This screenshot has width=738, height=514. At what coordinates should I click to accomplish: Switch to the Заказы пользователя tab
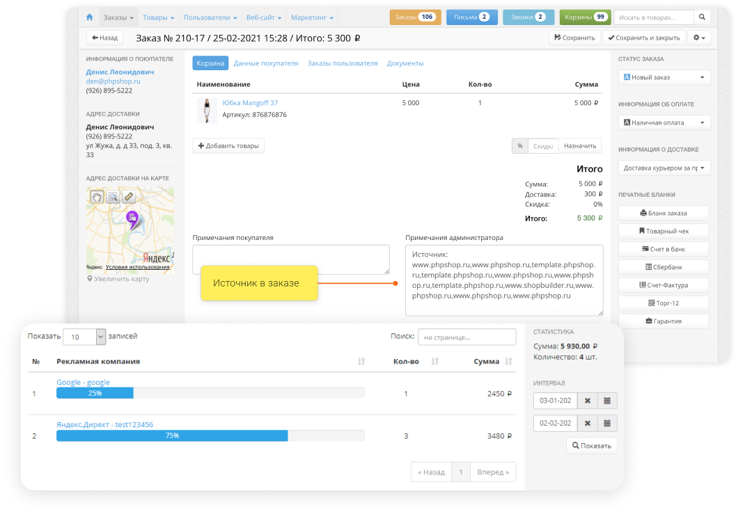(x=343, y=63)
